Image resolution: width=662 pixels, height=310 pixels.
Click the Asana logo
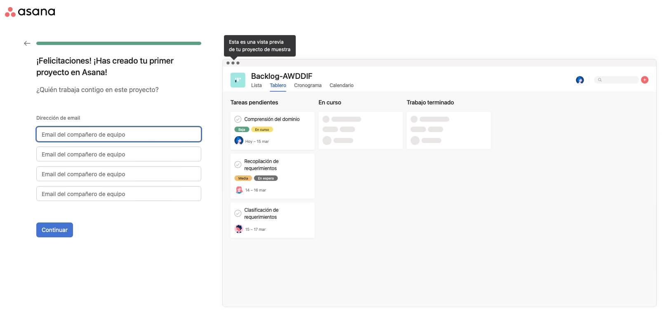30,12
